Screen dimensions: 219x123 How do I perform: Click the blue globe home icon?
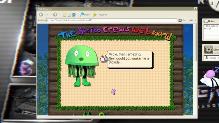click(74, 15)
